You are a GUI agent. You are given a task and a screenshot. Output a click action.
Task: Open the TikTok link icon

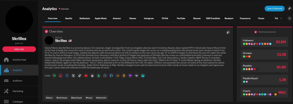(79, 75)
